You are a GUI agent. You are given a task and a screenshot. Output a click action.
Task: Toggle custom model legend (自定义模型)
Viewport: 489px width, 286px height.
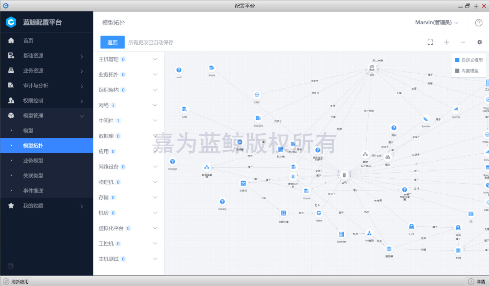pos(469,60)
